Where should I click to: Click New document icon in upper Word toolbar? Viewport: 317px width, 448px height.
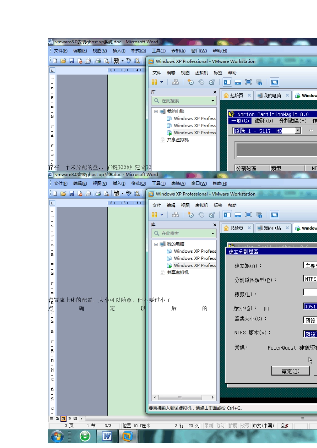pyautogui.click(x=55, y=61)
